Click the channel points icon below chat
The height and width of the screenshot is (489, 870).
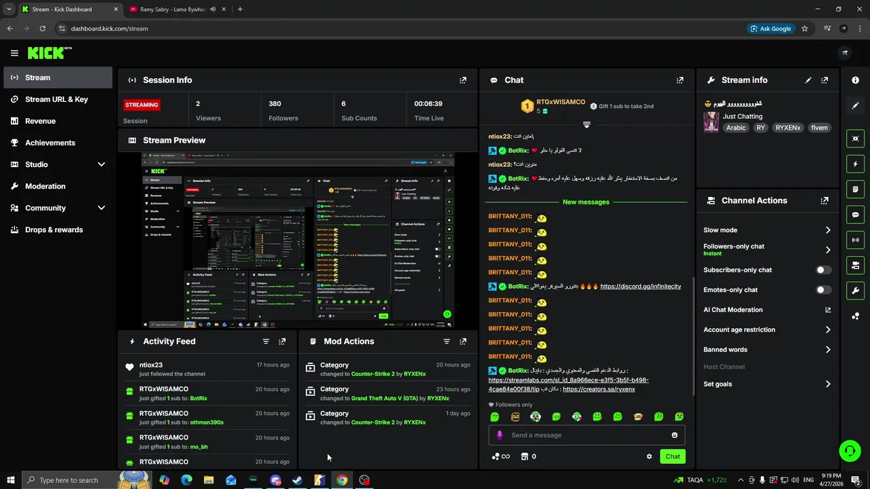point(495,456)
